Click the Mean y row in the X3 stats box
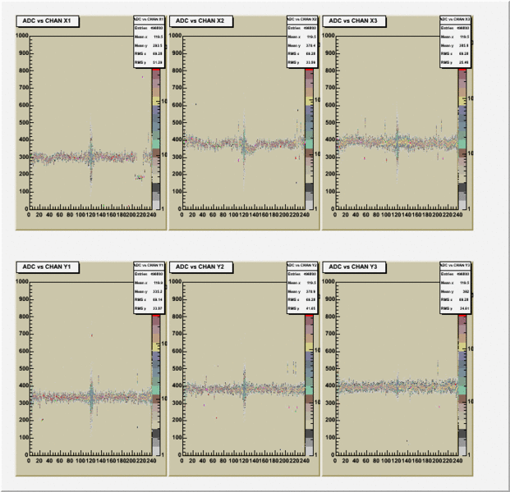 point(455,45)
